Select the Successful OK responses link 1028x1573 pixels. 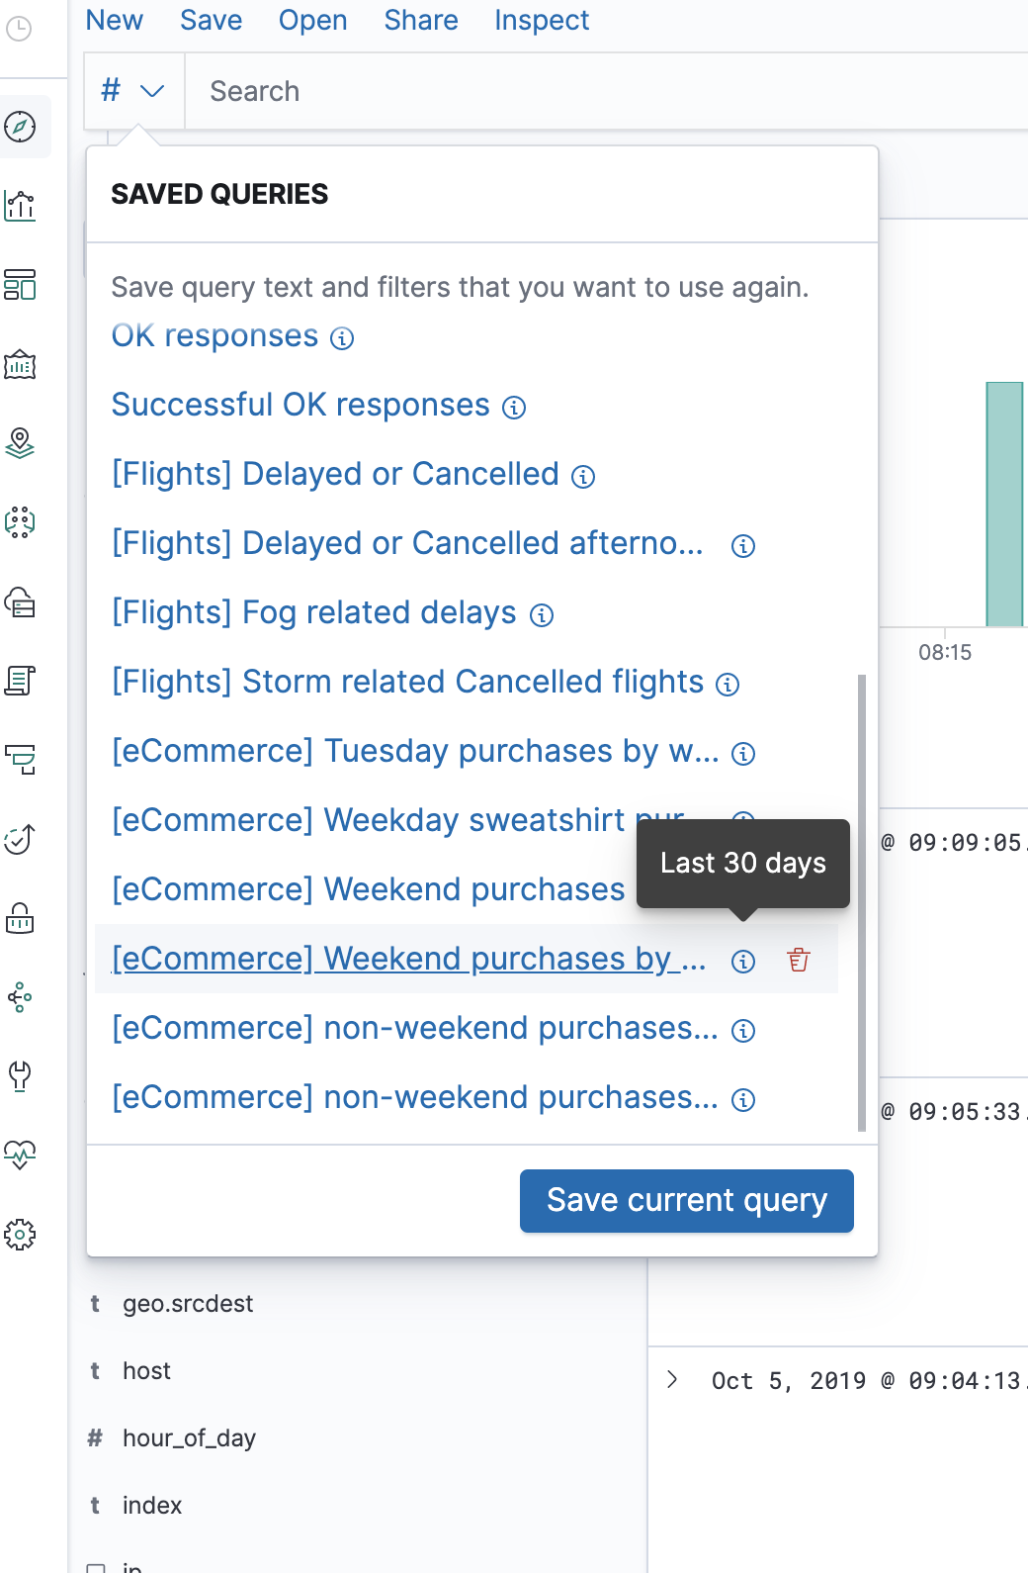click(x=300, y=405)
